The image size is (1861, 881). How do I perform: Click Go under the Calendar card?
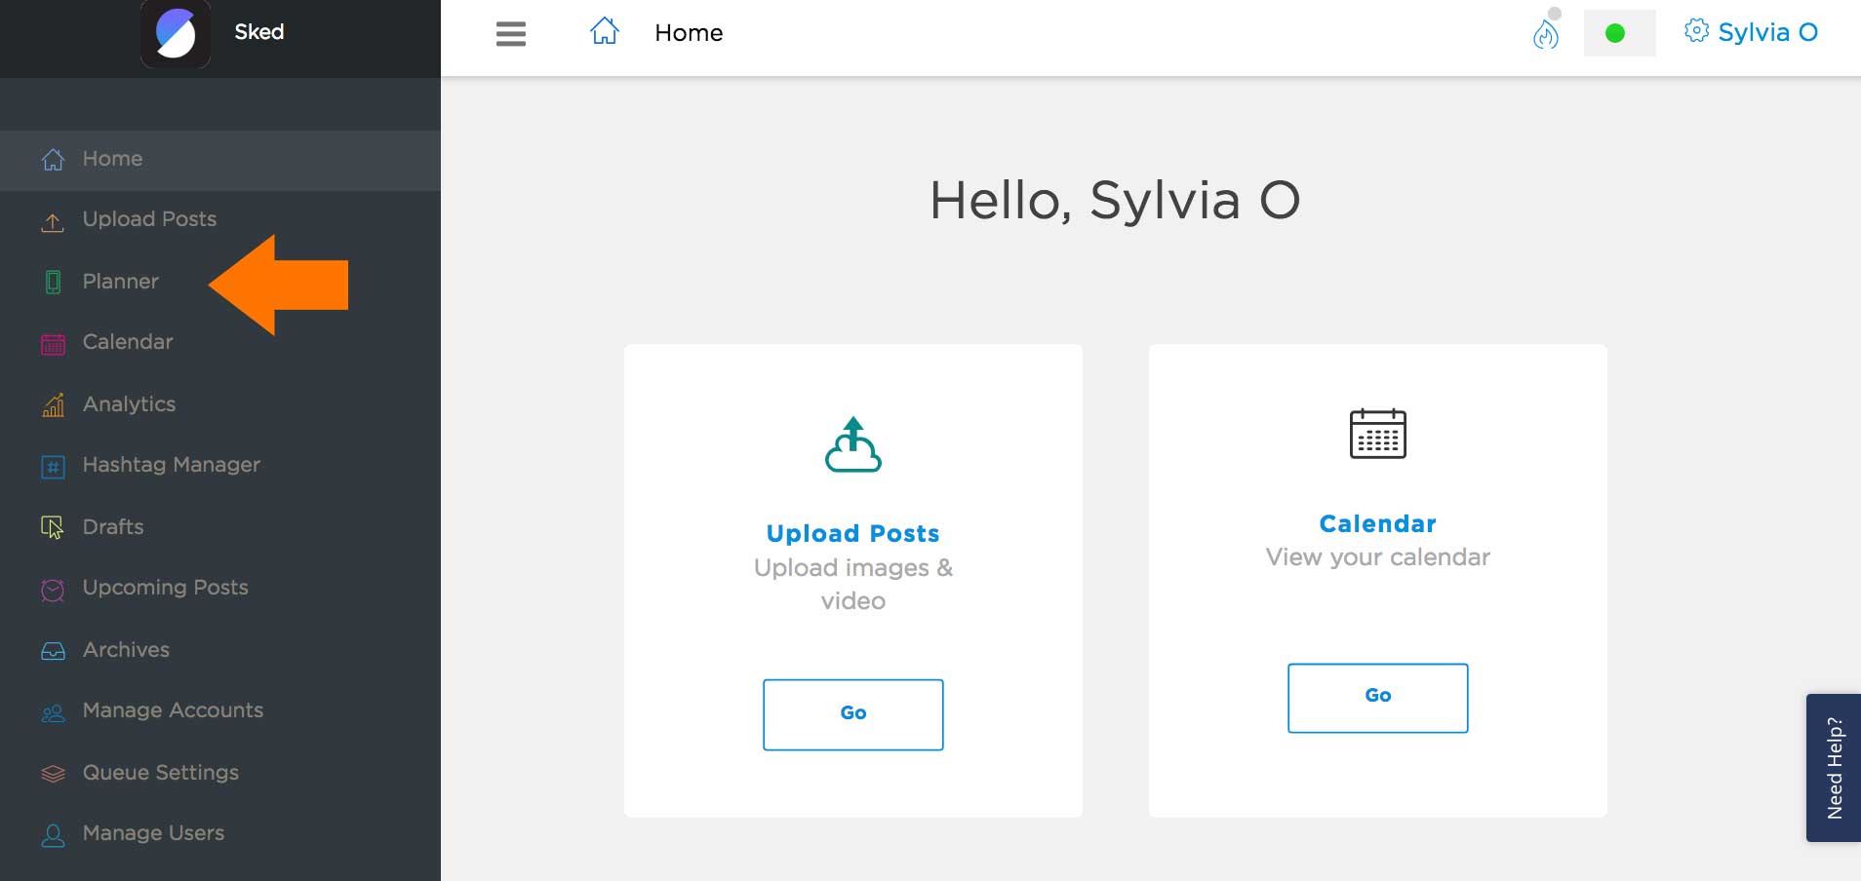[1377, 697]
